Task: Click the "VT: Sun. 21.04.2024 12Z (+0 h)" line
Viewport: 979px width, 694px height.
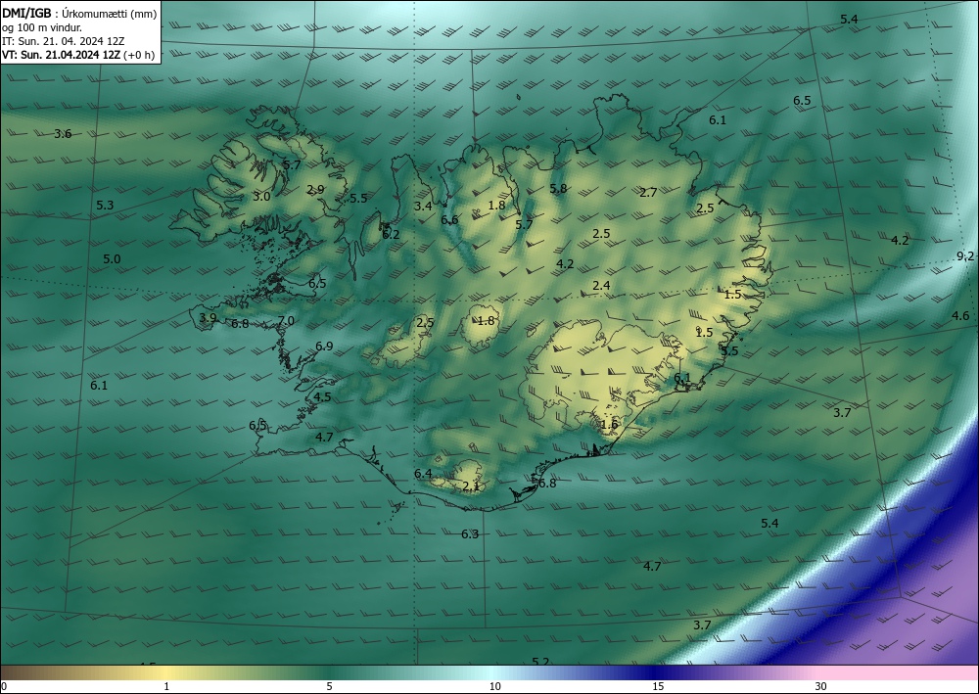Action: tap(78, 55)
